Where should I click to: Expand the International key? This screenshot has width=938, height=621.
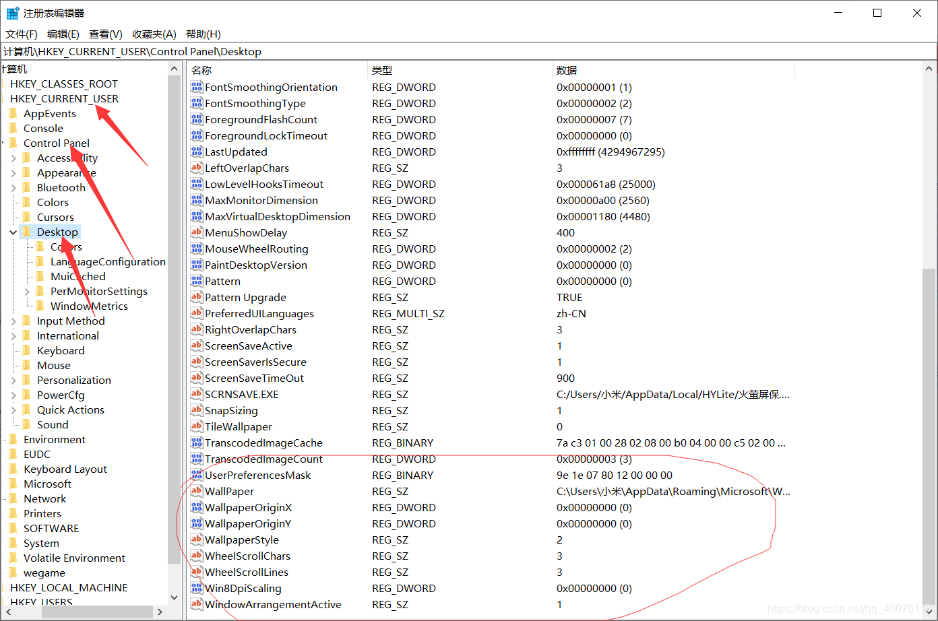(x=13, y=336)
